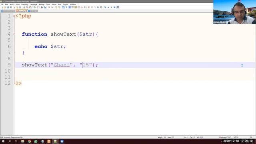Open the Windows Start menu

(x=3, y=141)
